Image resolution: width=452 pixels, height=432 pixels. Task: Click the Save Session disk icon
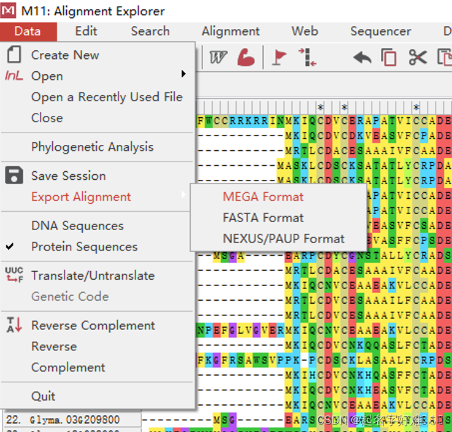click(x=14, y=175)
